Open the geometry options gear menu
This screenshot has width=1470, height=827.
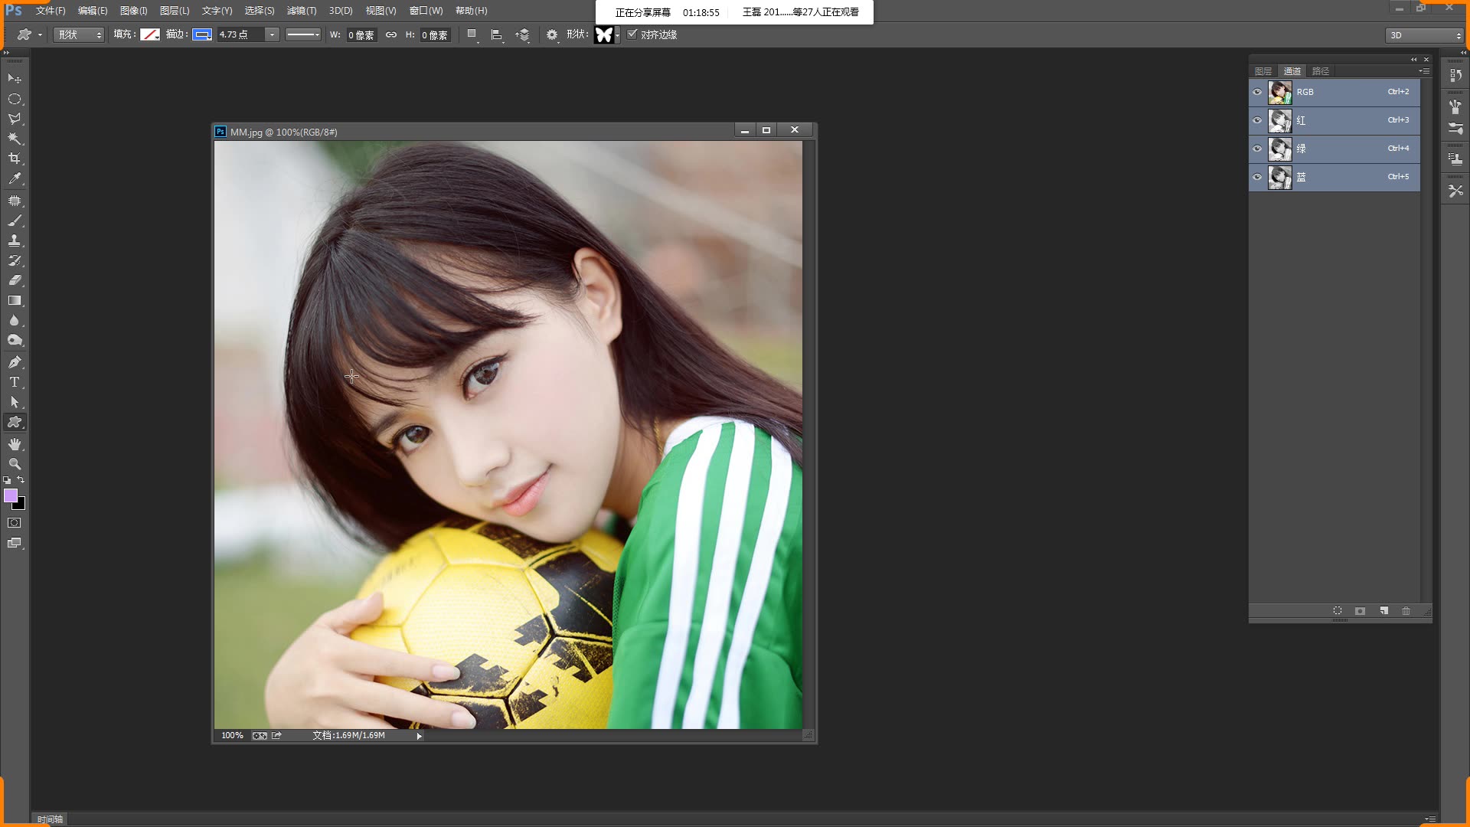click(552, 34)
